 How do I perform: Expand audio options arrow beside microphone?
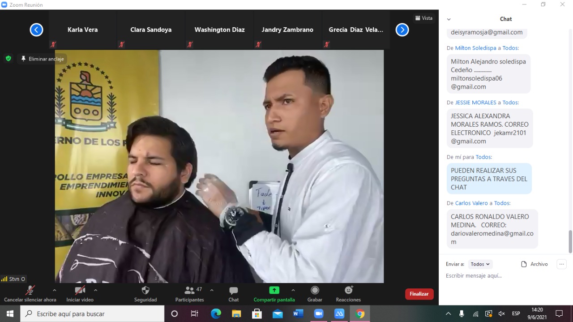point(54,290)
